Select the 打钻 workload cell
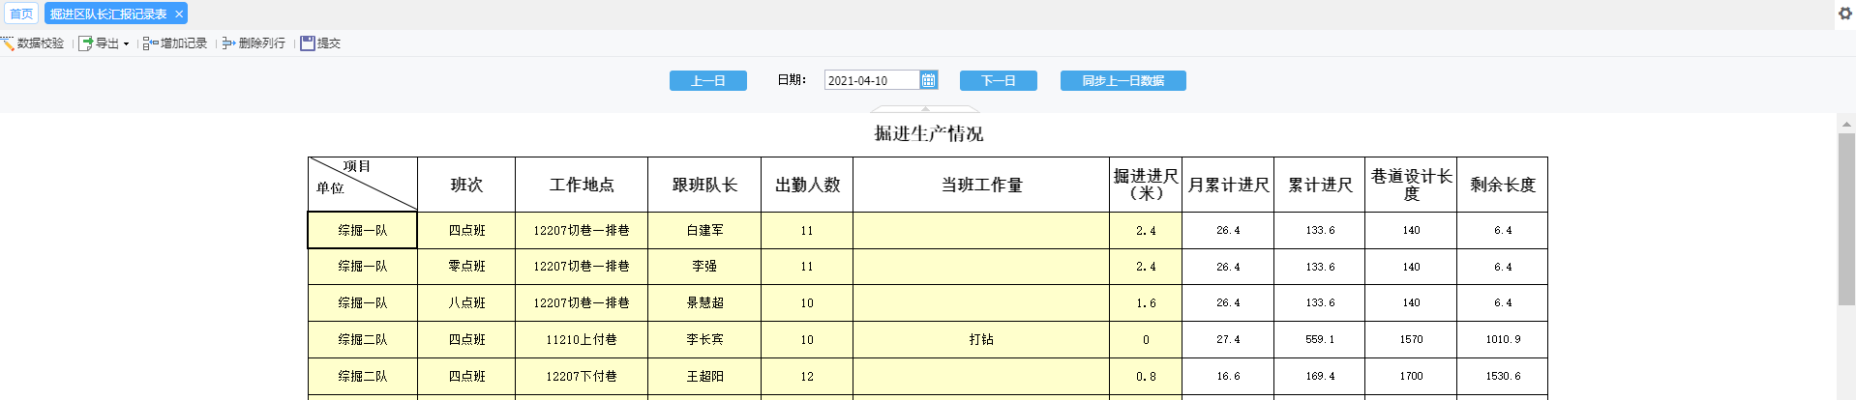Viewport: 1856px width, 400px height. [981, 340]
